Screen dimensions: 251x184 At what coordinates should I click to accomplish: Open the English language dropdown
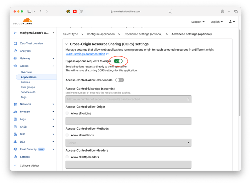click(217, 22)
